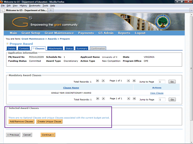Click PR/Award number P031A120209
193x144 pixels.
pyautogui.click(x=36, y=57)
